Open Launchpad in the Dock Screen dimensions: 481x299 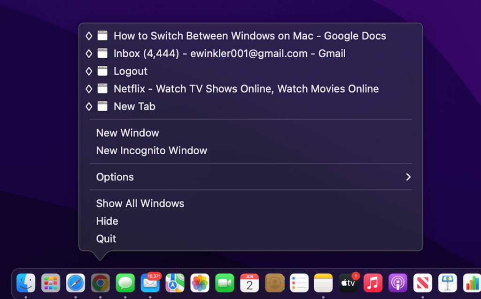pos(51,283)
